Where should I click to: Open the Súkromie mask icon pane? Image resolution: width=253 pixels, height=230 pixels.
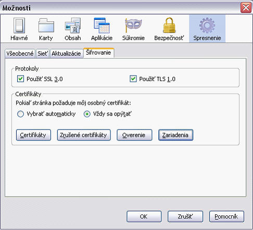133,29
